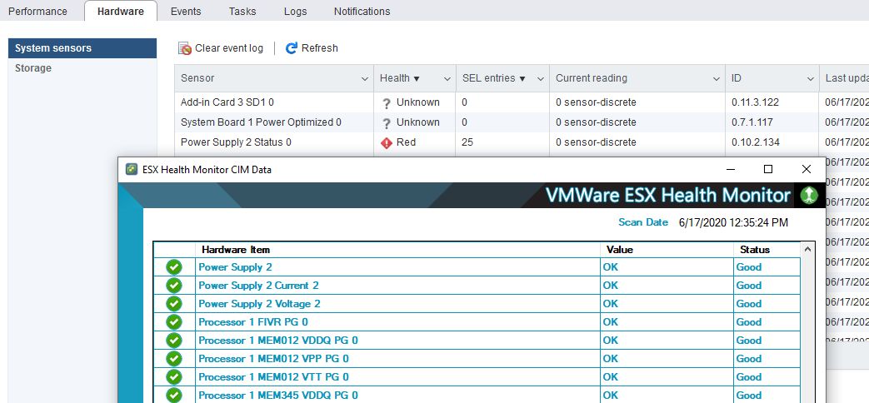Image resolution: width=869 pixels, height=403 pixels.
Task: Click green check icon for Processor 1 FIVR PG 0
Action: (174, 322)
